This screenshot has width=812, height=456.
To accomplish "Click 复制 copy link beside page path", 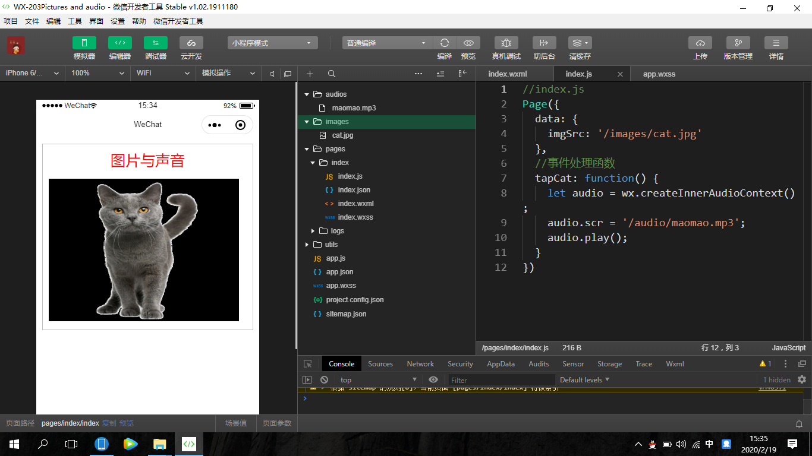I will click(109, 423).
